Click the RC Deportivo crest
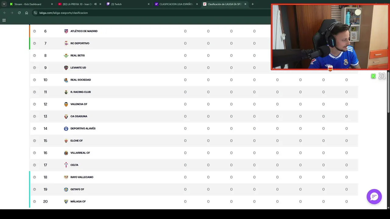 pyautogui.click(x=66, y=43)
